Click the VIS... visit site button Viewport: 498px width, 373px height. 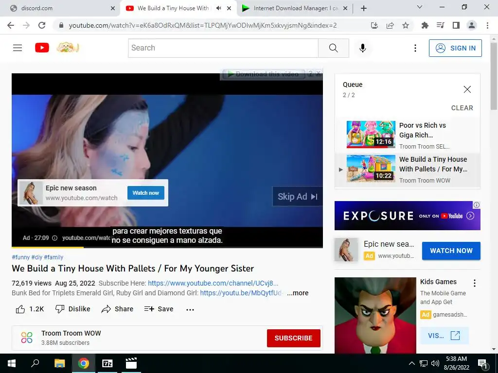click(444, 336)
